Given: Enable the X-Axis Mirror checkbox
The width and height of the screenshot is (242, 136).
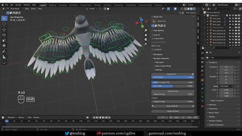Looking at the screenshot, I should tap(152, 39).
